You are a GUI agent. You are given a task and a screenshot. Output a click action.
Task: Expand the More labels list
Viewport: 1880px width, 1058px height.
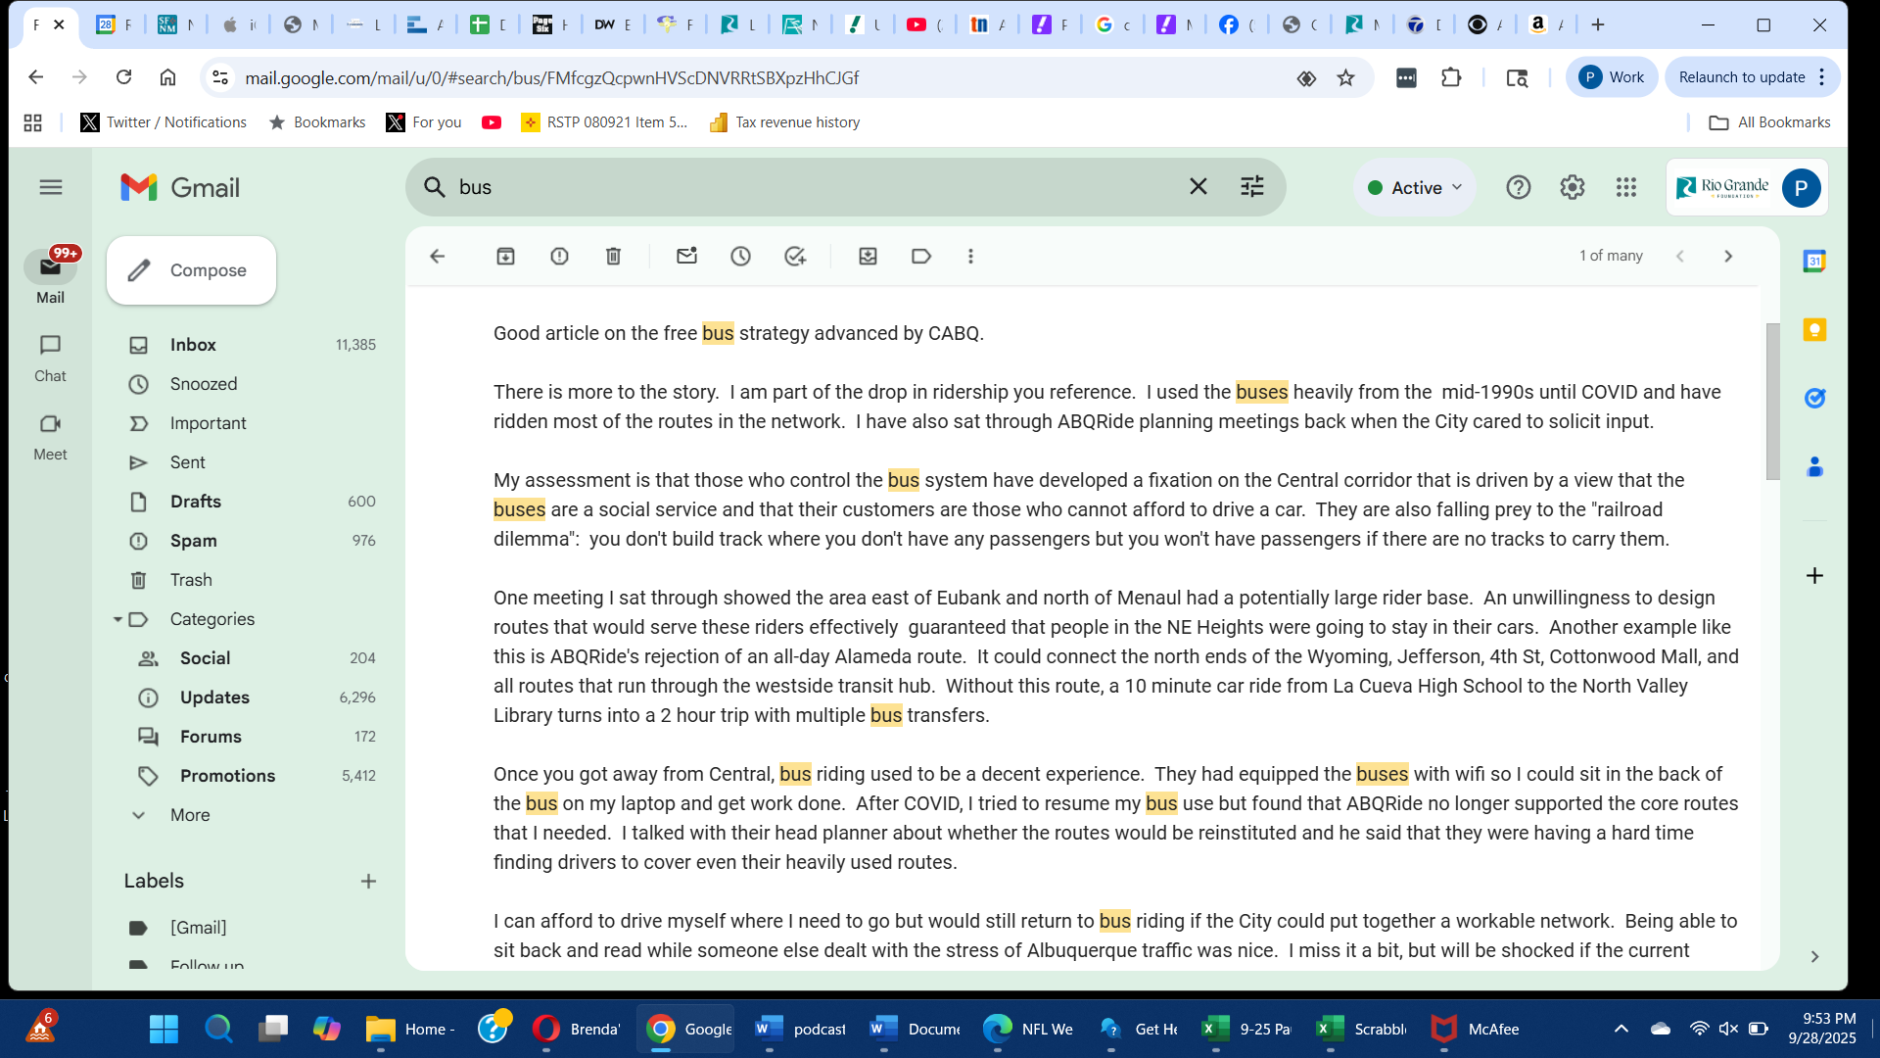click(x=189, y=815)
